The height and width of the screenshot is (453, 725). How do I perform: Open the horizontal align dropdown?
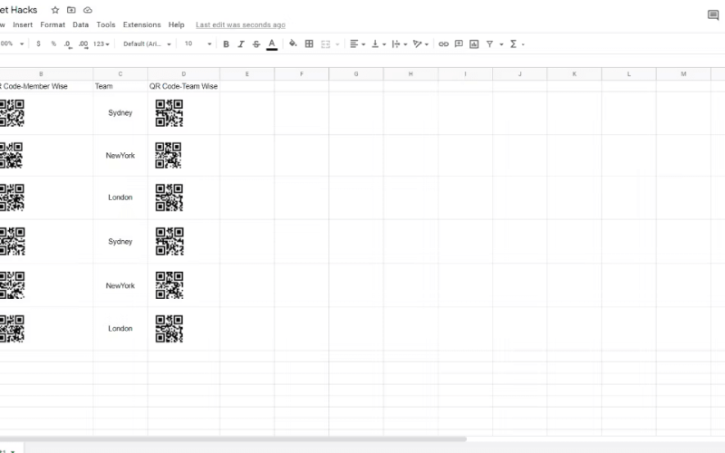357,43
